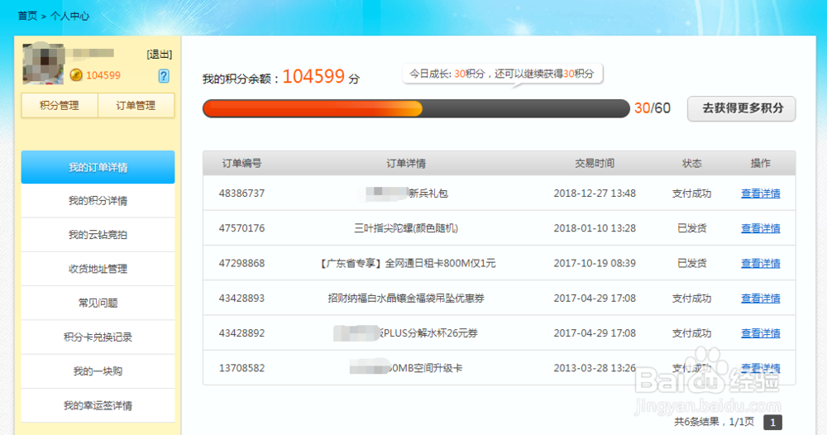Click 招财纳福白水晶镶金福袋吊坠优惠券 description
The image size is (827, 435).
tap(406, 299)
